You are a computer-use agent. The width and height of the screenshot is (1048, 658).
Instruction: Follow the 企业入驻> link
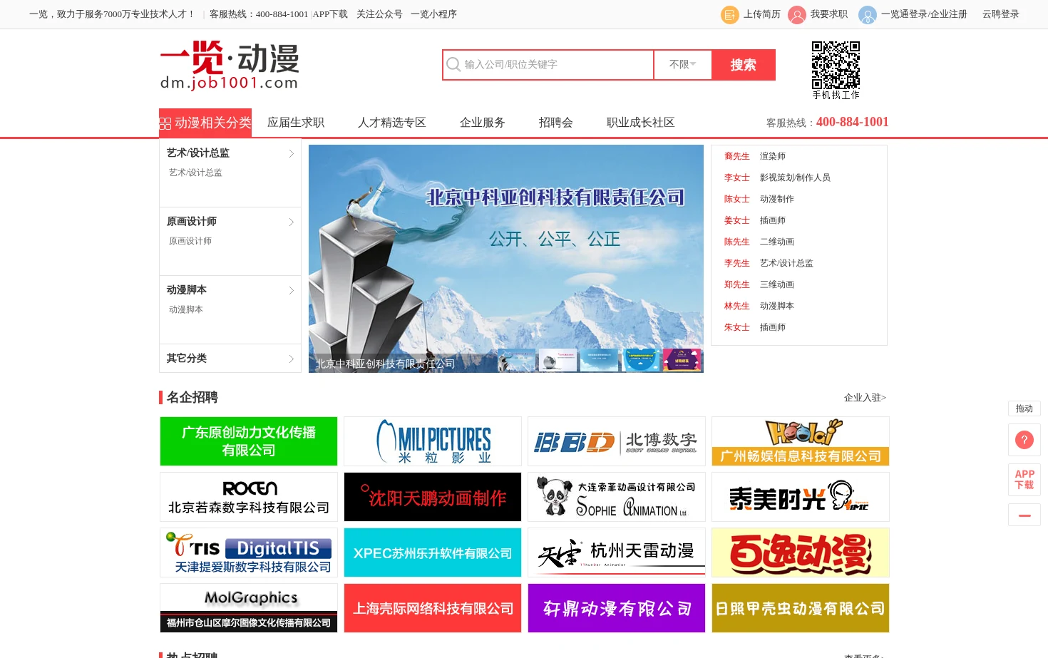tap(865, 398)
